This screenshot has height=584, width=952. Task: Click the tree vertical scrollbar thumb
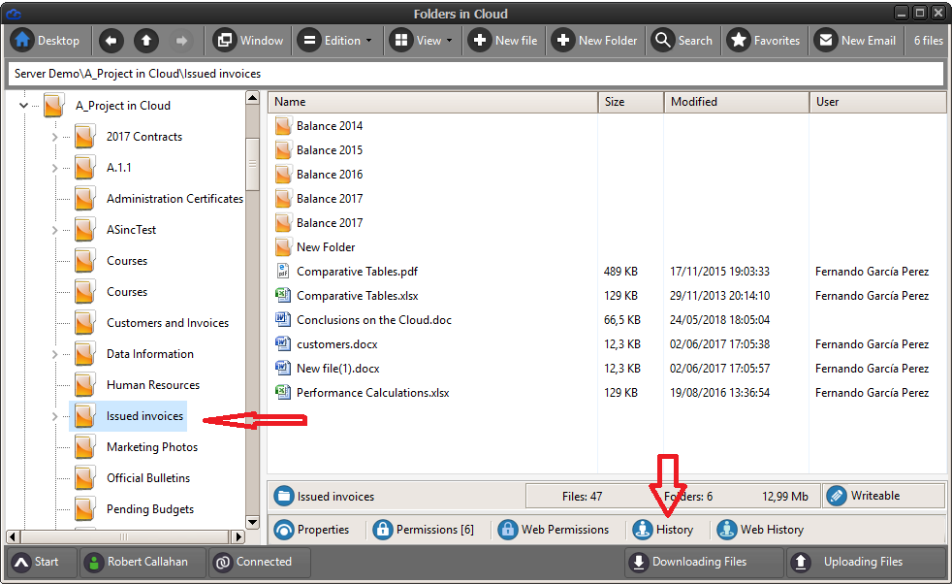(x=253, y=164)
